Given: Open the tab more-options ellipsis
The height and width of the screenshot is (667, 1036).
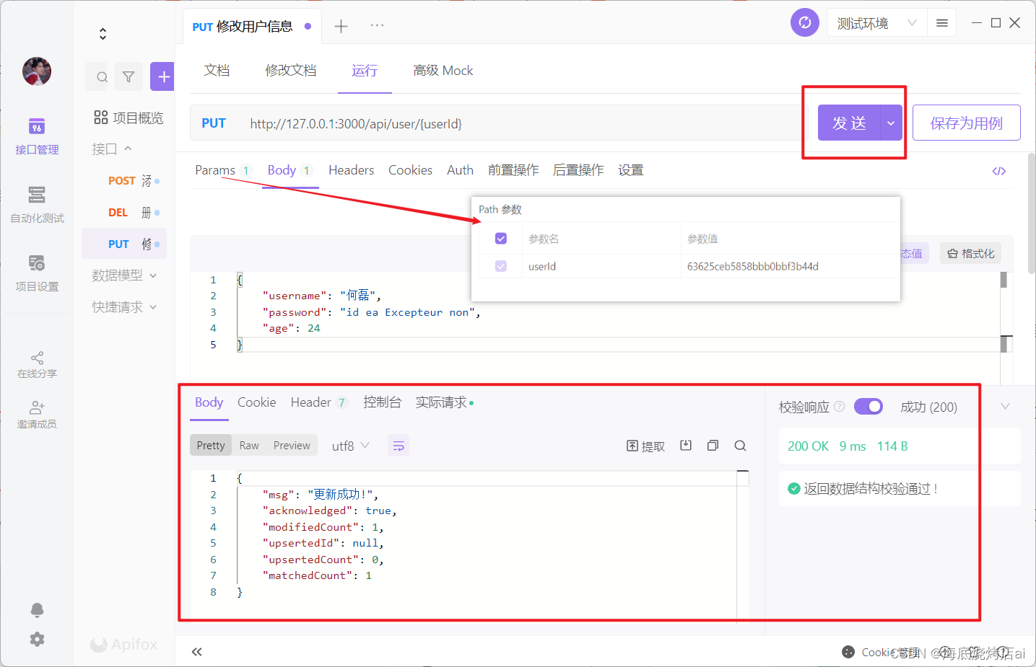Looking at the screenshot, I should click(377, 25).
